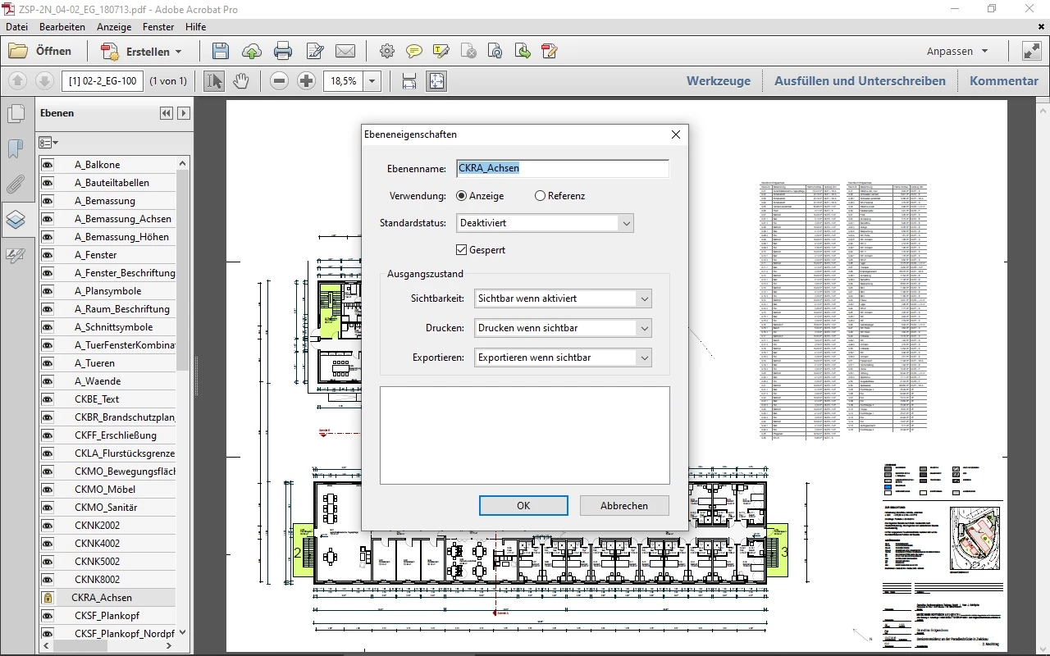Switch to the Kommentar tab
The image size is (1050, 656).
(1004, 81)
